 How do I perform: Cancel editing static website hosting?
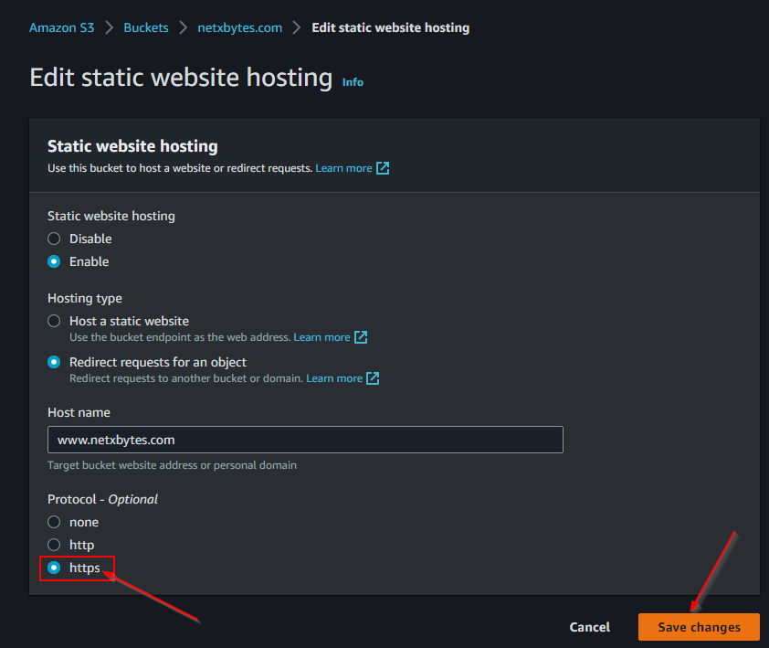point(589,627)
